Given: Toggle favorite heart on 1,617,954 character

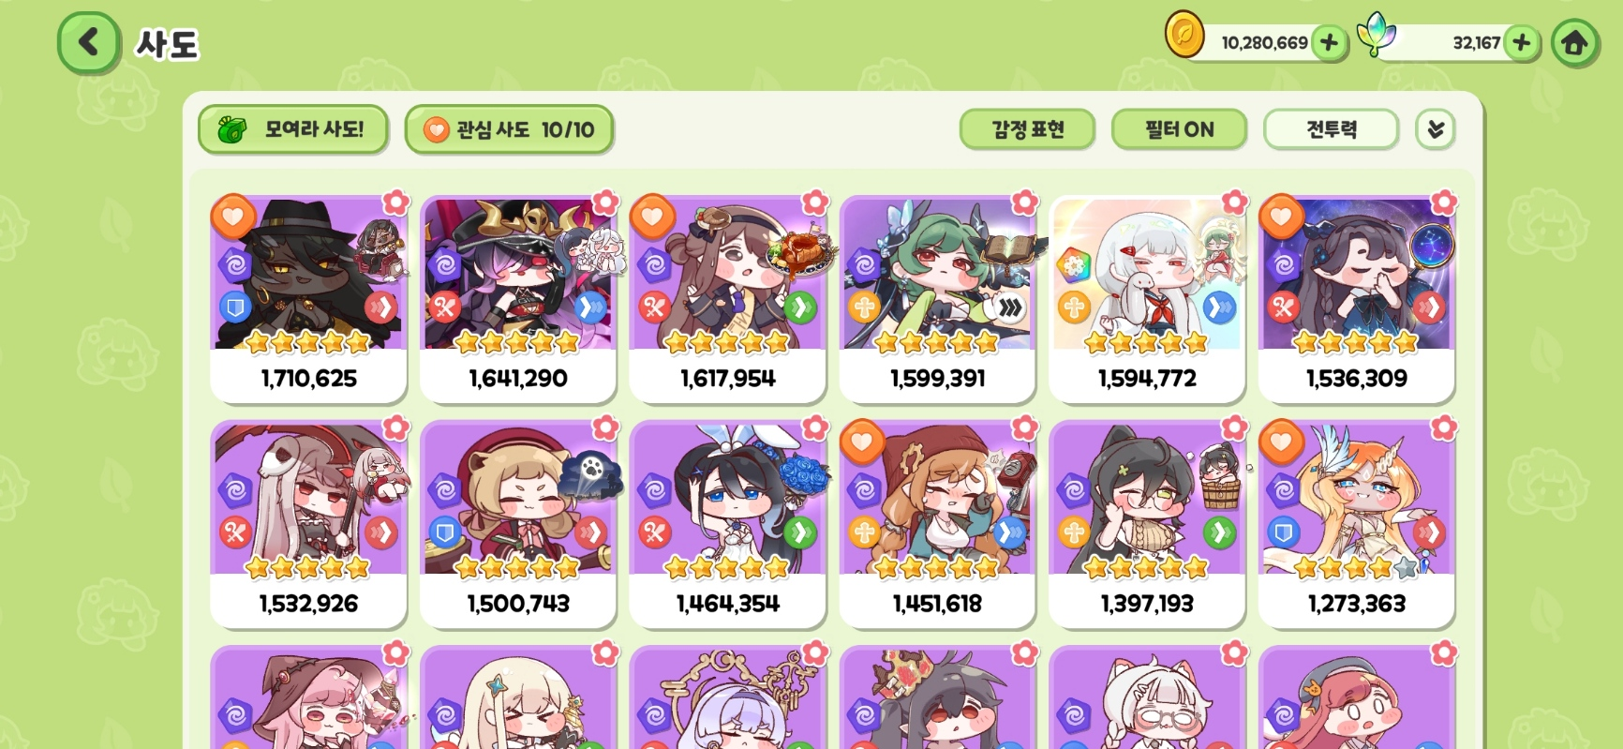Looking at the screenshot, I should (653, 217).
